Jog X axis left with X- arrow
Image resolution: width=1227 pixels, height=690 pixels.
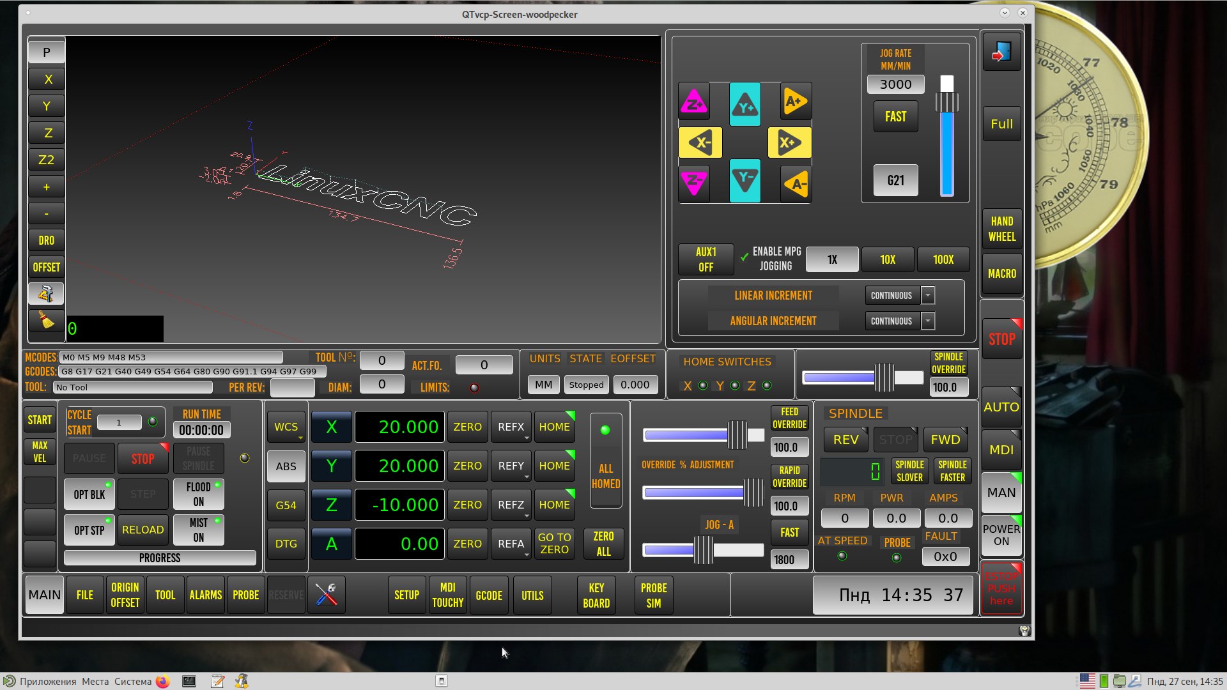tap(700, 142)
